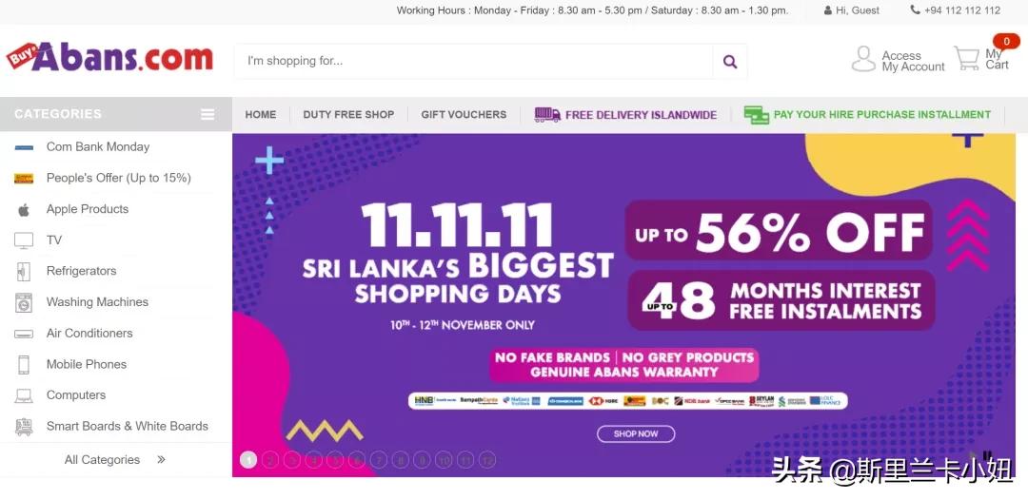Toggle the Categories hamburger menu
The height and width of the screenshot is (499, 1028).
[208, 115]
